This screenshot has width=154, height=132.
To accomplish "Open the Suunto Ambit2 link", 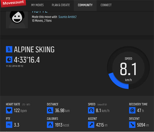I will click(x=67, y=17).
